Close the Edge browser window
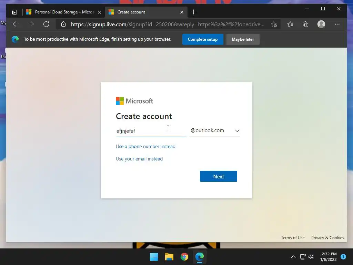Screen dimensions: 353x265 (x=339, y=9)
